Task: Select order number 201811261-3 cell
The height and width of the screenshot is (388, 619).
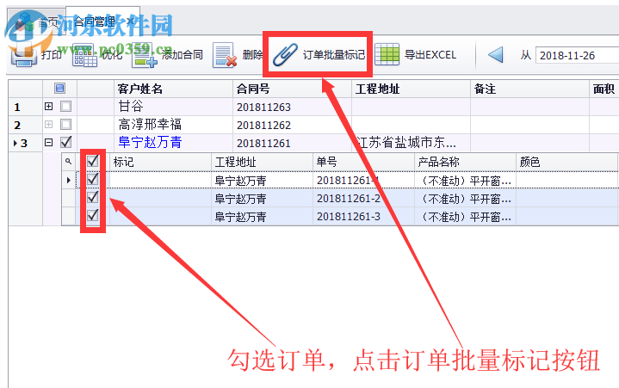Action: pyautogui.click(x=363, y=217)
